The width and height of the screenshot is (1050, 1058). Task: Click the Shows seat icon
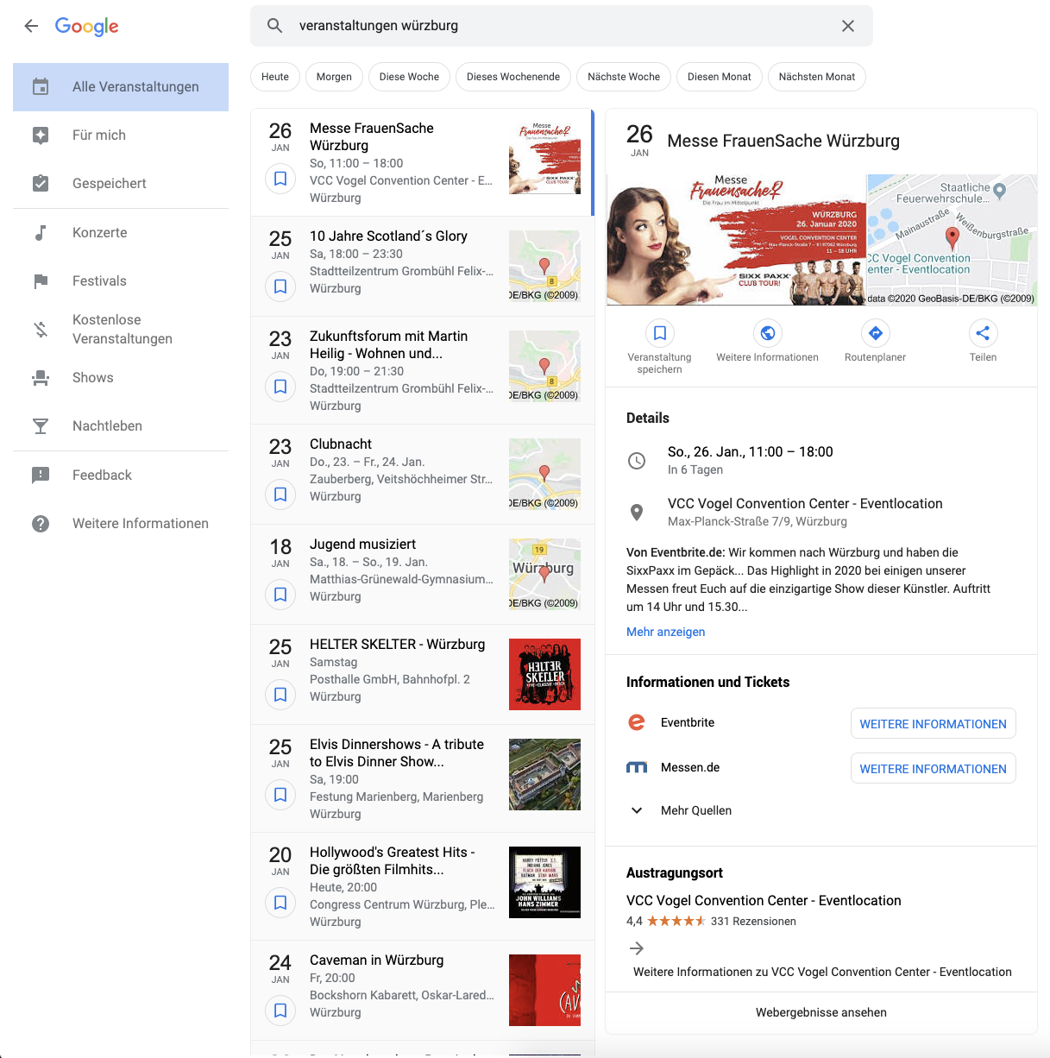click(41, 378)
